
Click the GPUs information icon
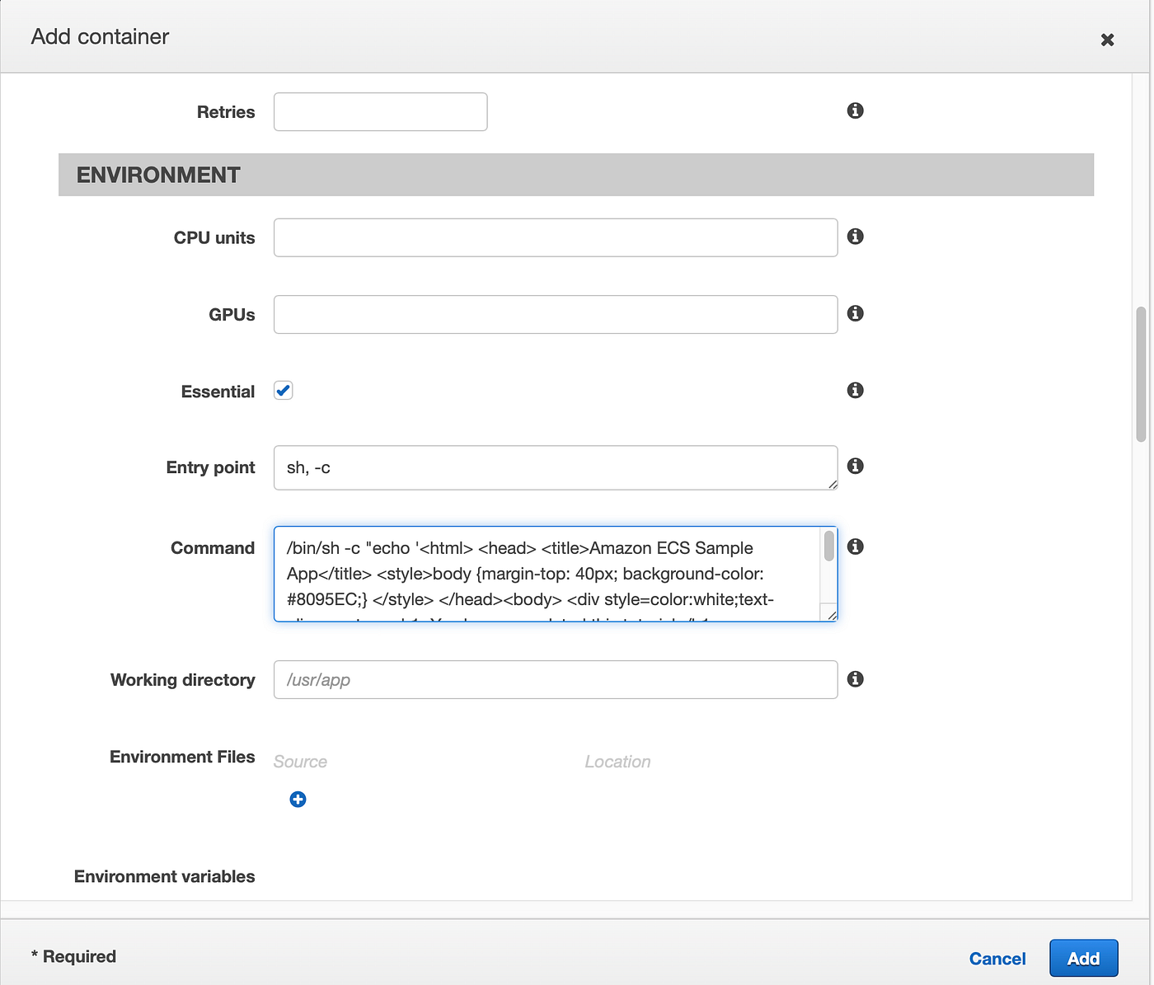click(x=855, y=314)
